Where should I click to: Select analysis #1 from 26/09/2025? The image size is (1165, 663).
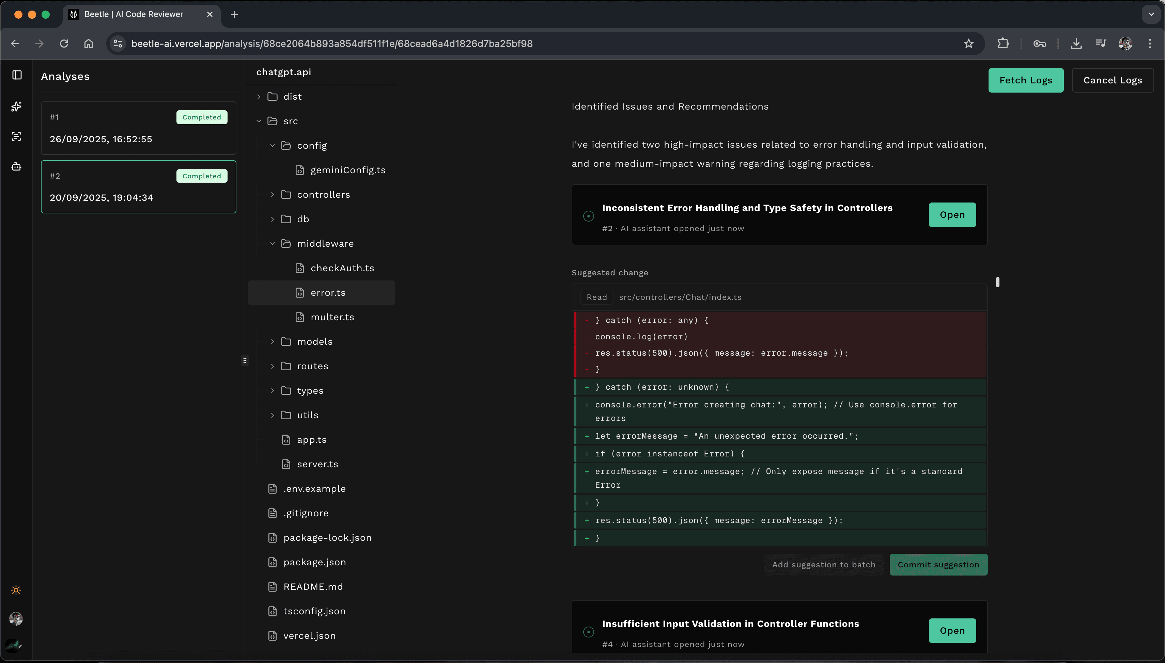pos(139,128)
